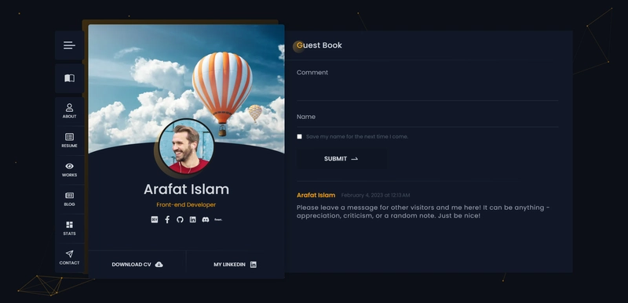Open the DEV community profile icon
Image resolution: width=628 pixels, height=303 pixels.
click(154, 219)
